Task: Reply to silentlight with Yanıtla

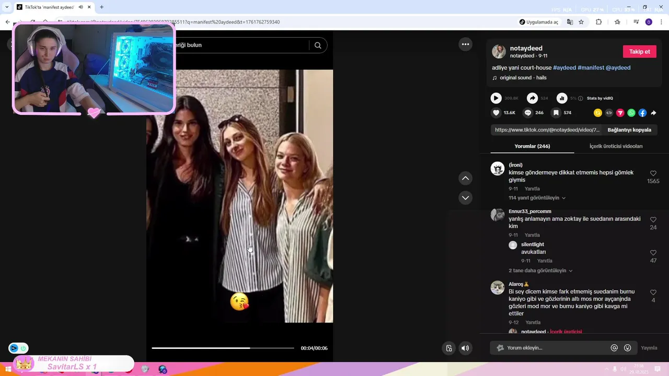Action: [x=545, y=261]
